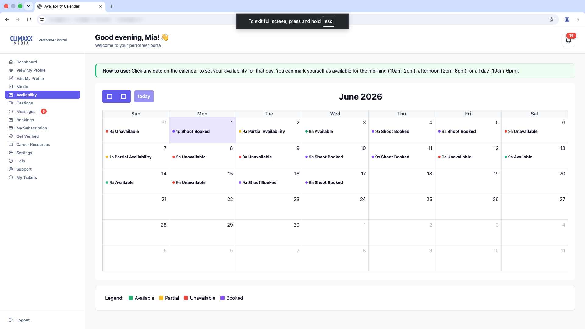The image size is (585, 329).
Task: Click the Climaxx Media logo
Action: tap(21, 40)
